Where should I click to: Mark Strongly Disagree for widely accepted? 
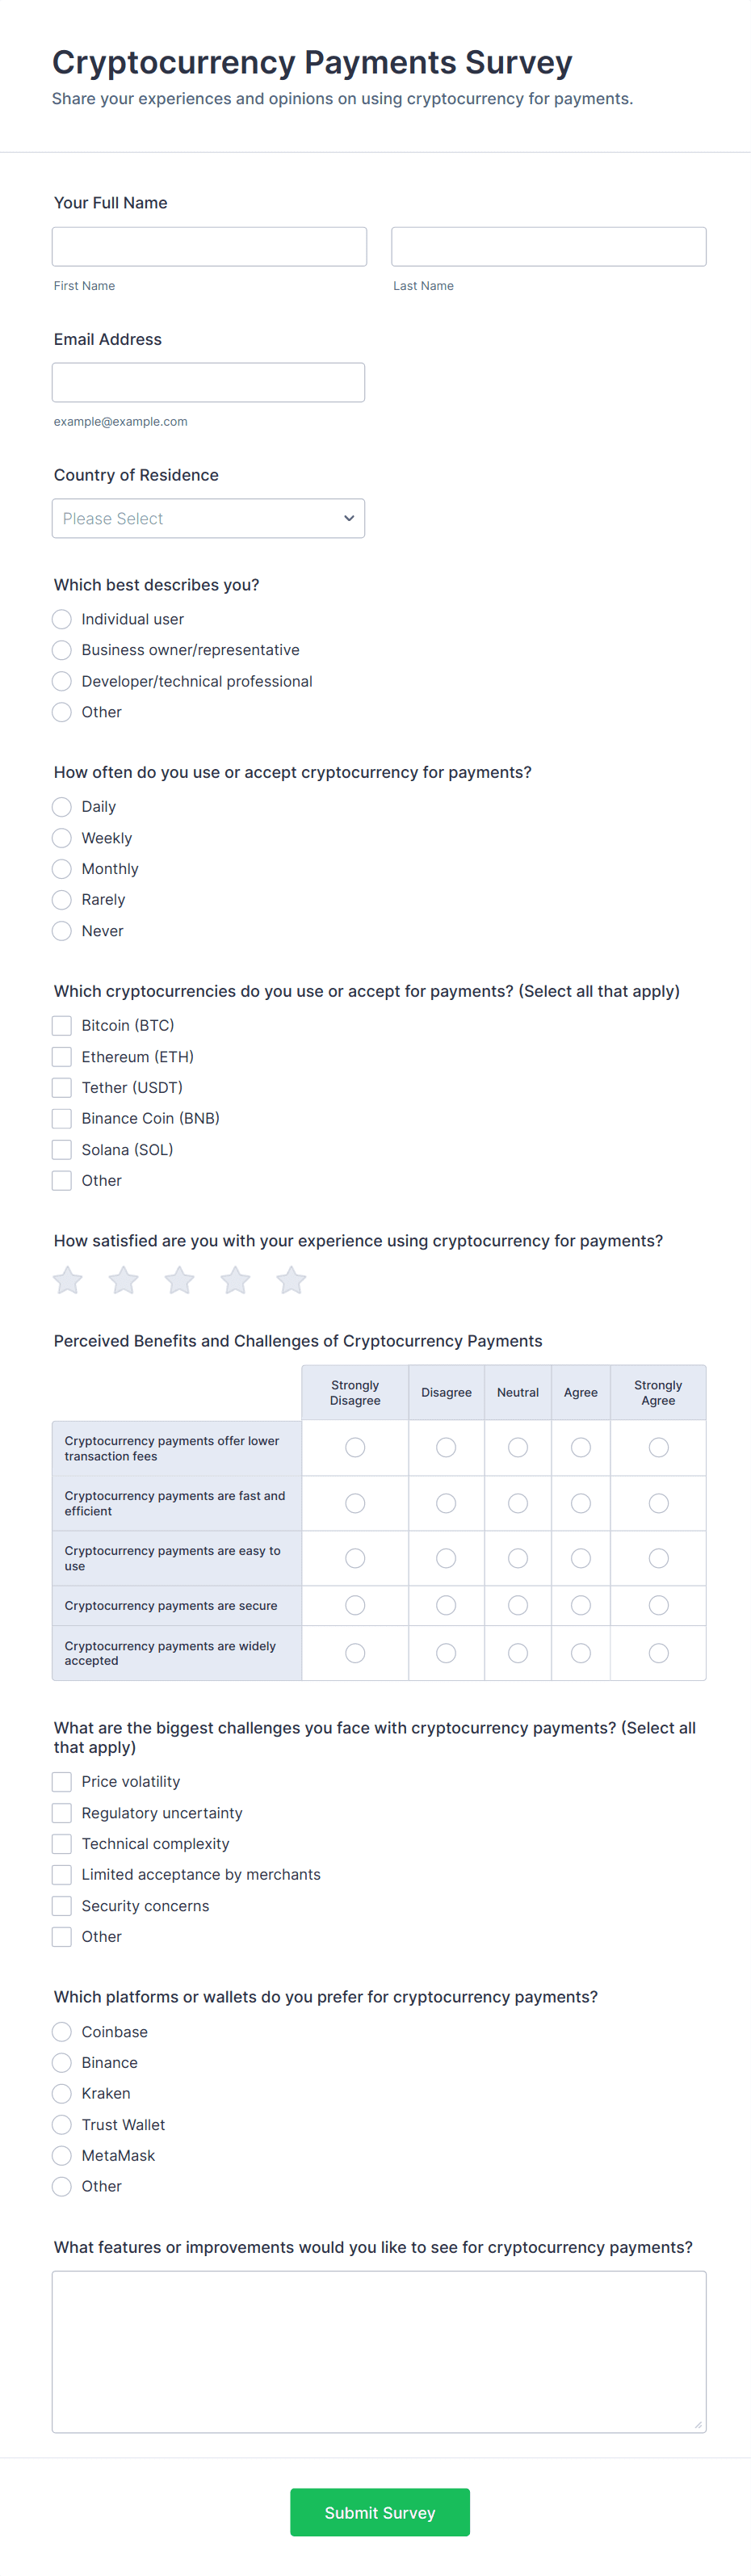click(355, 1653)
